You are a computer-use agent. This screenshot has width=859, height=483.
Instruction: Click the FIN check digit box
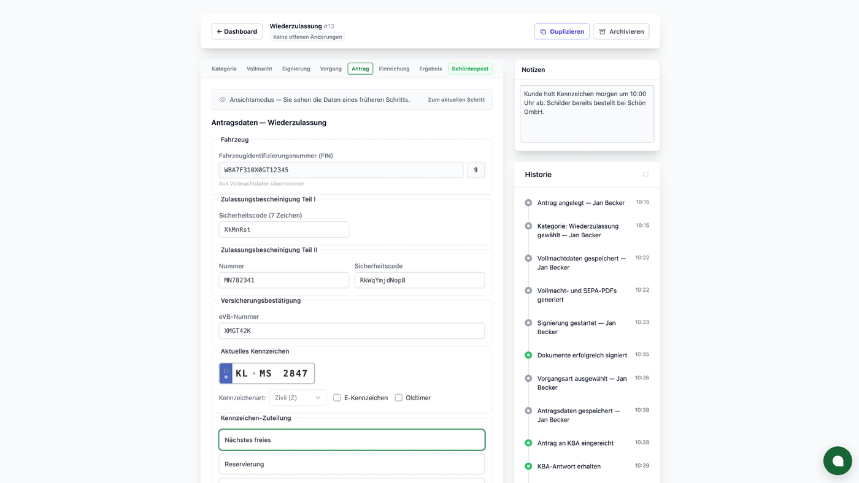tap(476, 170)
